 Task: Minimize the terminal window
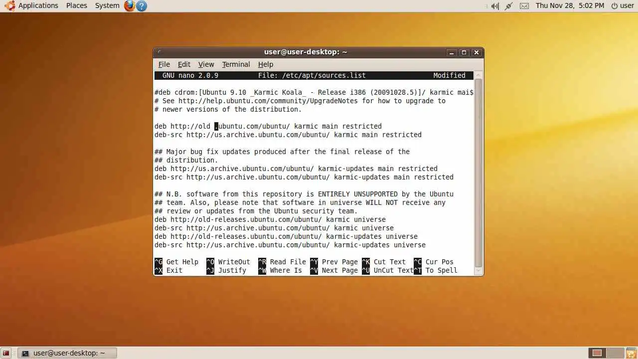pyautogui.click(x=452, y=52)
